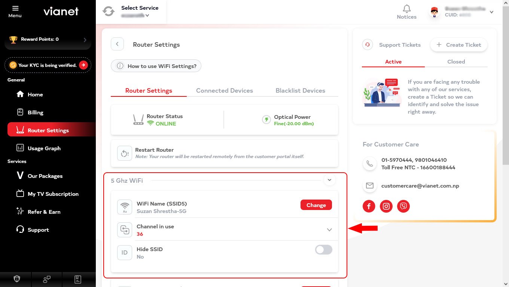509x287 pixels.
Task: Click the shield icon in the sidebar footer
Action: (x=16, y=279)
